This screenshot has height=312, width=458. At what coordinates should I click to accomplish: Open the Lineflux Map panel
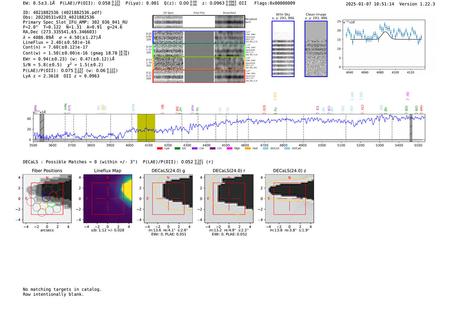(108, 198)
